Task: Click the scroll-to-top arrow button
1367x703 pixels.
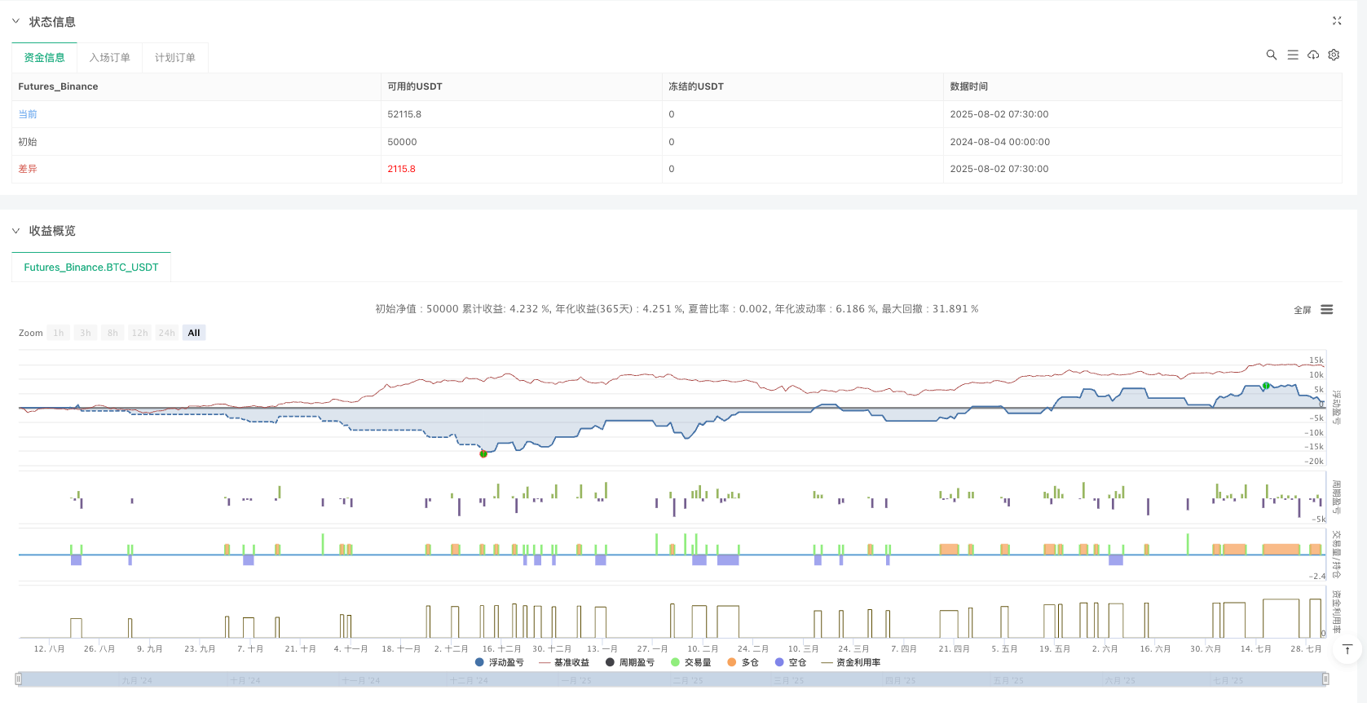Action: (x=1347, y=649)
